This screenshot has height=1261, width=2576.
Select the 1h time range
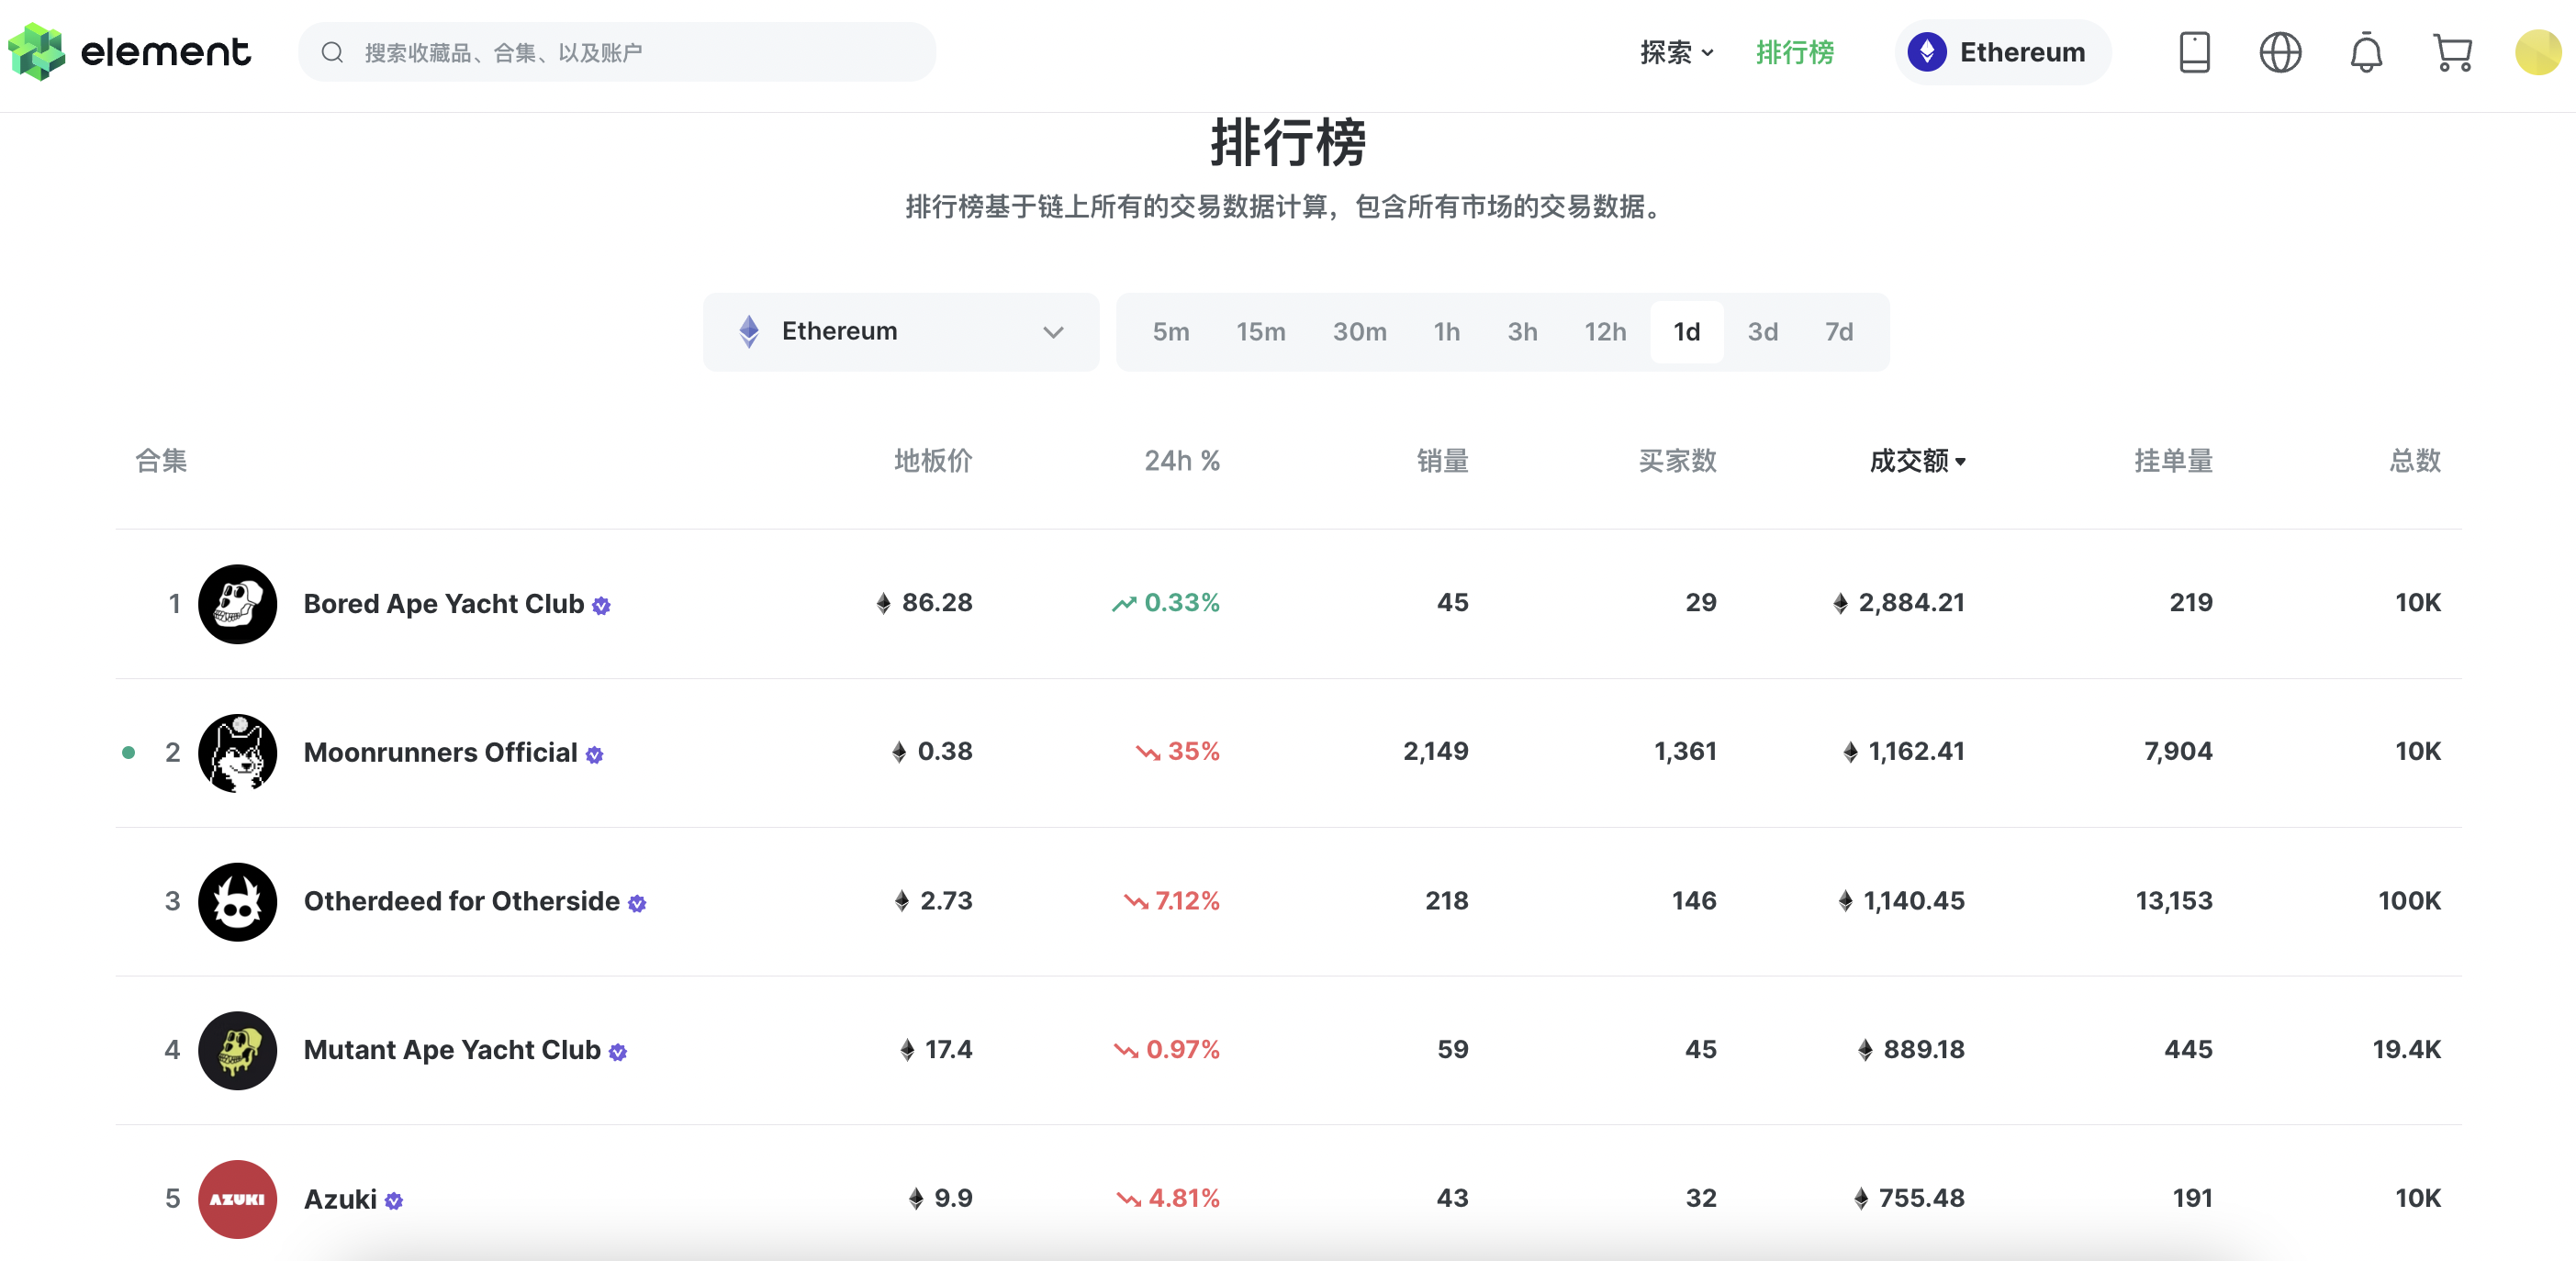(x=1447, y=332)
